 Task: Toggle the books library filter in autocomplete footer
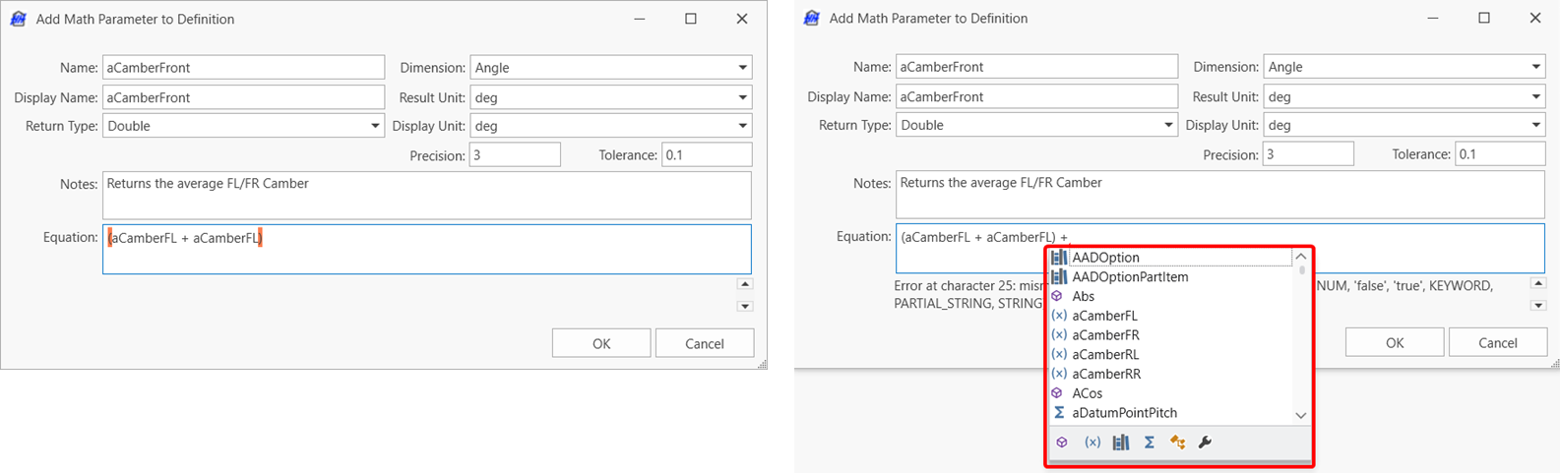[x=1120, y=443]
